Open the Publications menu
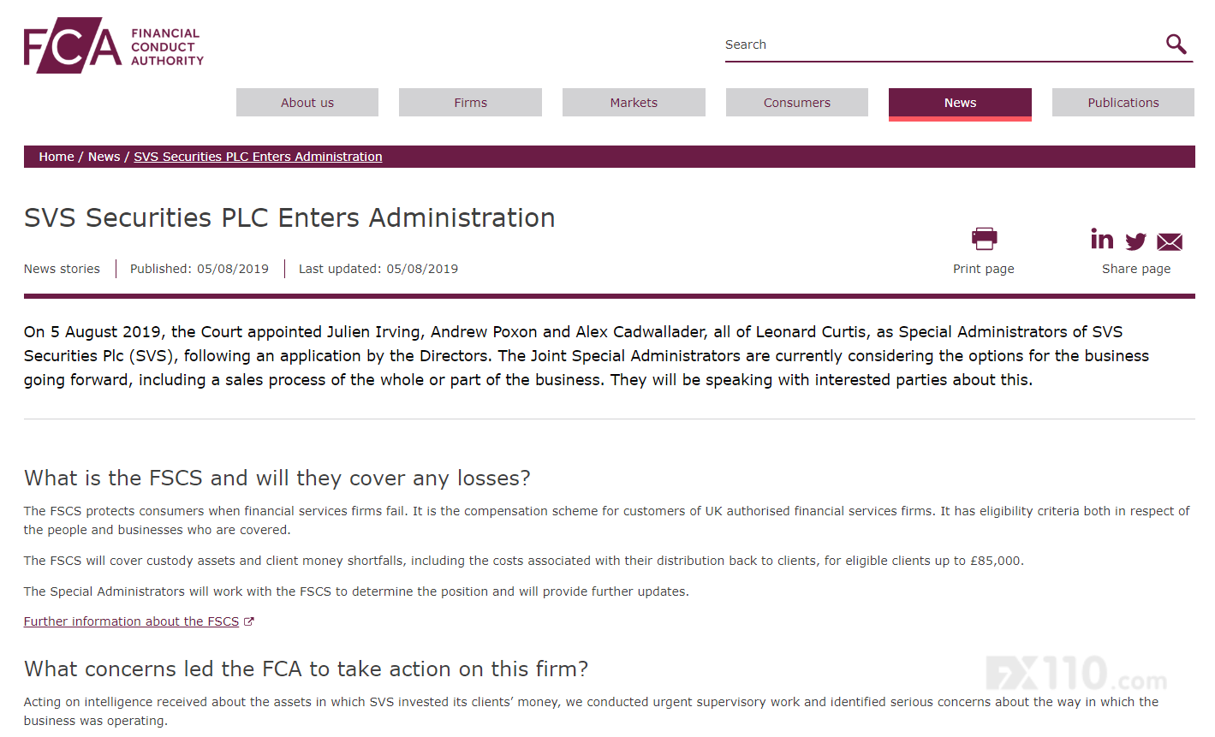The height and width of the screenshot is (737, 1215). pyautogui.click(x=1123, y=103)
